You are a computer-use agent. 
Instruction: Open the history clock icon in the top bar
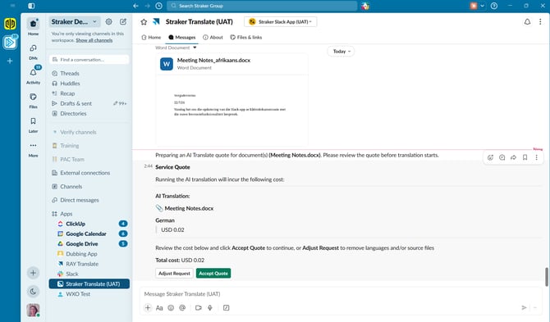[159, 6]
